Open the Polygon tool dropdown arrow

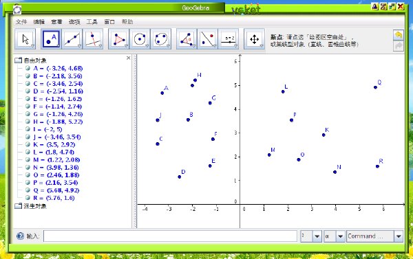[126, 46]
